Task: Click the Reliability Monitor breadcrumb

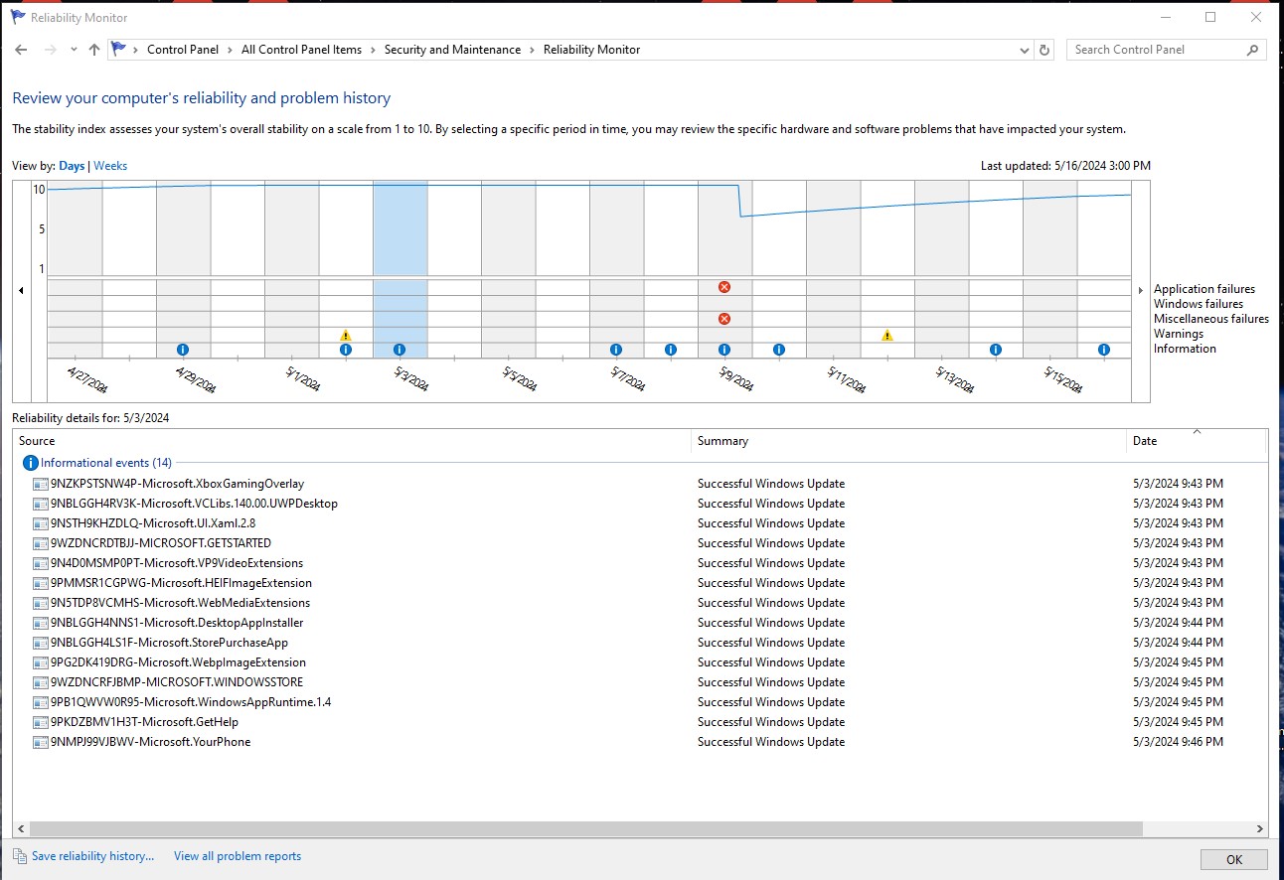Action: click(591, 50)
